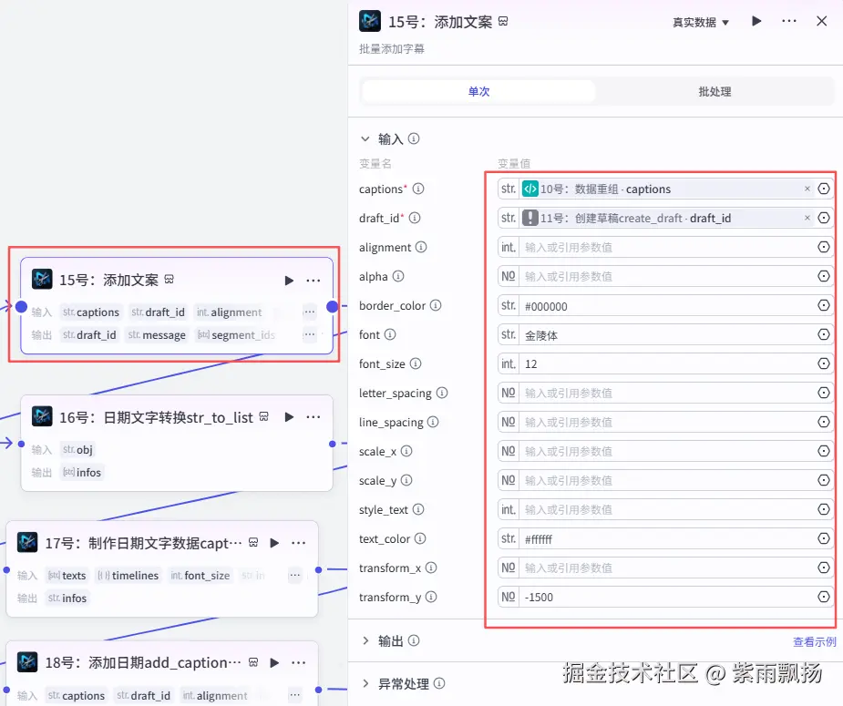
Task: Edit the font field showing 金陵体
Action: click(x=667, y=334)
